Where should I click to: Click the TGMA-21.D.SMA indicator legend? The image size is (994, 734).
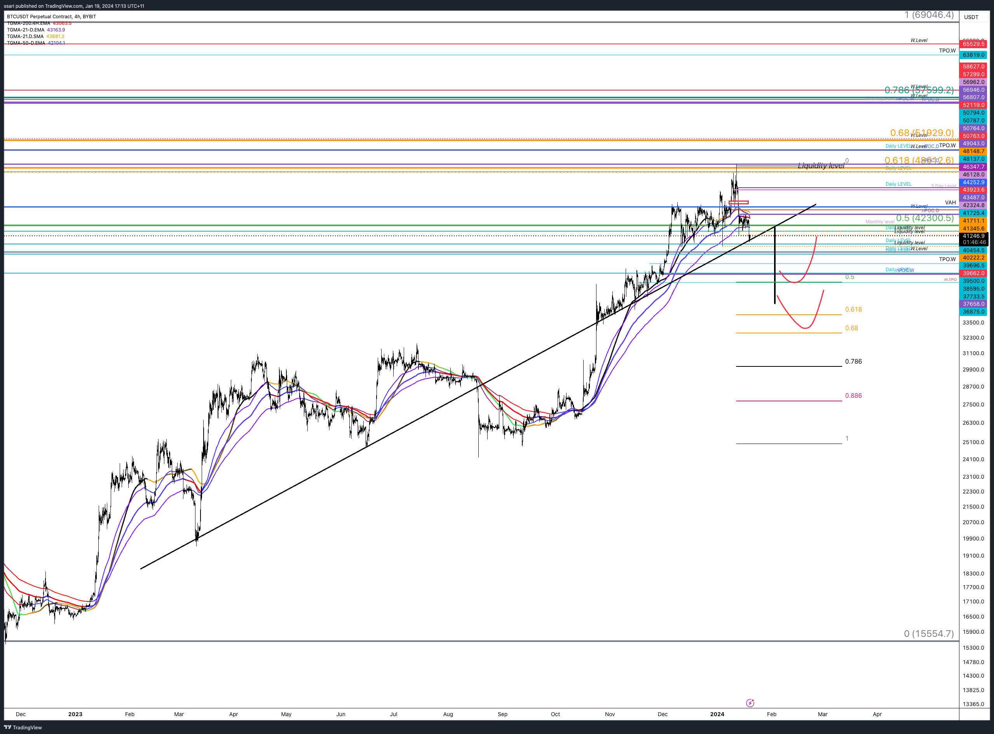point(35,37)
